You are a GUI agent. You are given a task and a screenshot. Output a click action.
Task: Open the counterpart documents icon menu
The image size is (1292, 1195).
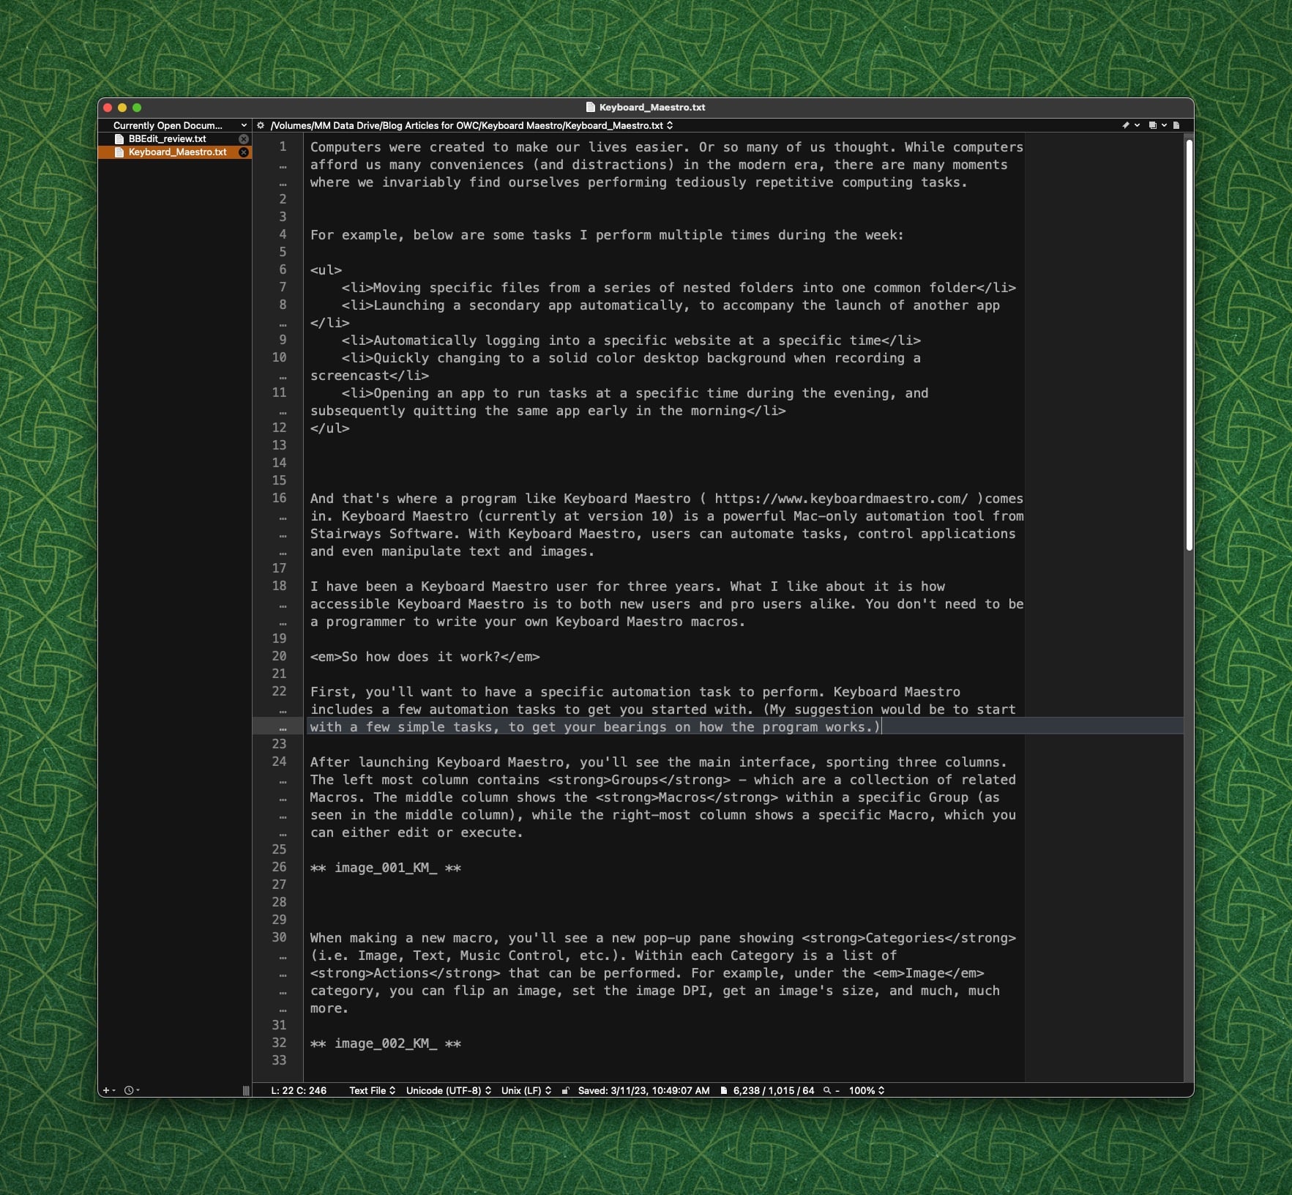1153,125
